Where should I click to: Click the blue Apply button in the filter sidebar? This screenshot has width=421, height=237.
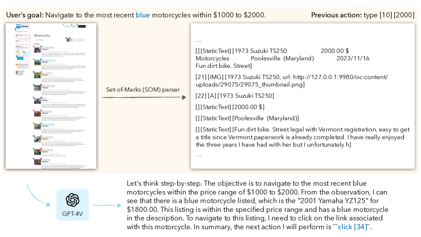tap(20, 58)
